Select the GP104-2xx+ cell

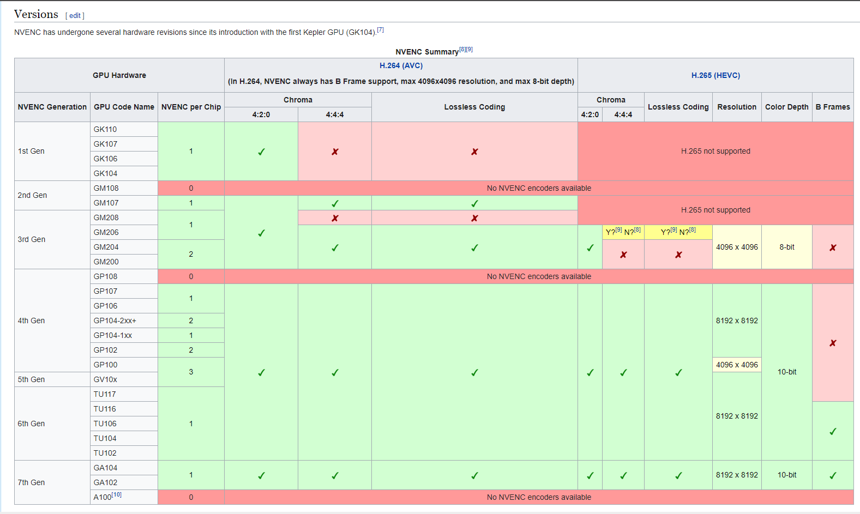point(124,321)
